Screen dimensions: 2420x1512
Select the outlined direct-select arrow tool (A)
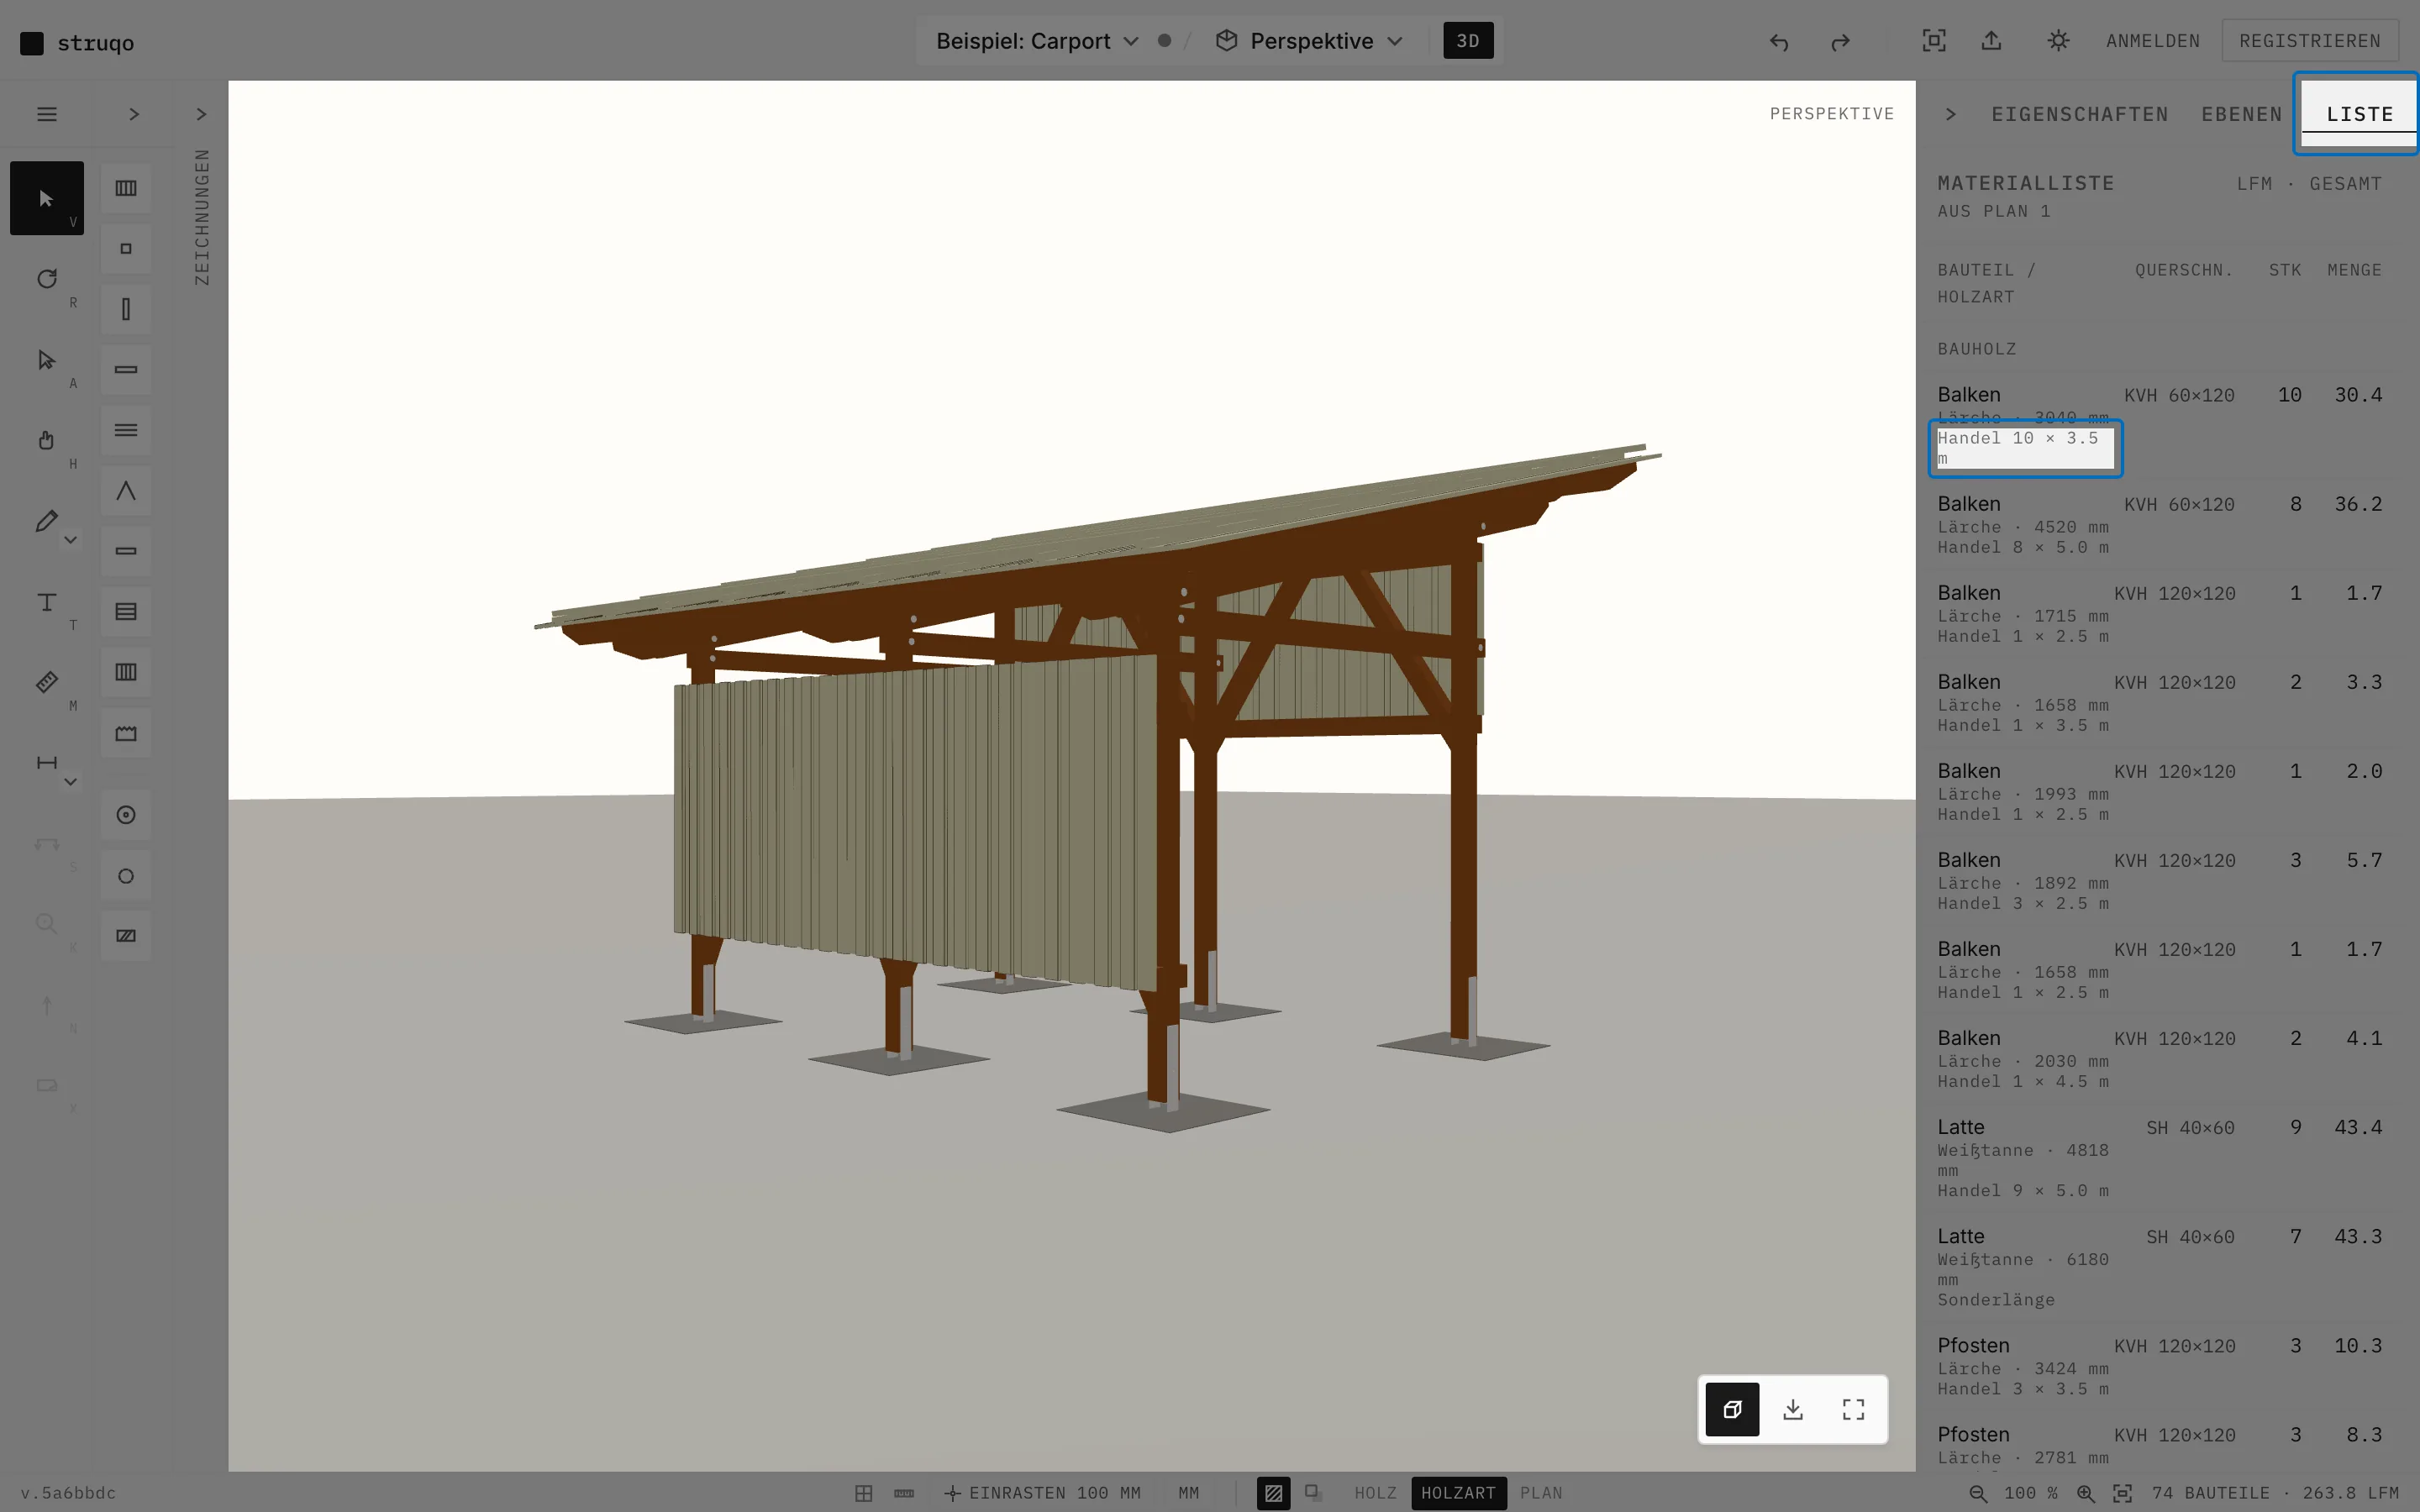point(47,360)
